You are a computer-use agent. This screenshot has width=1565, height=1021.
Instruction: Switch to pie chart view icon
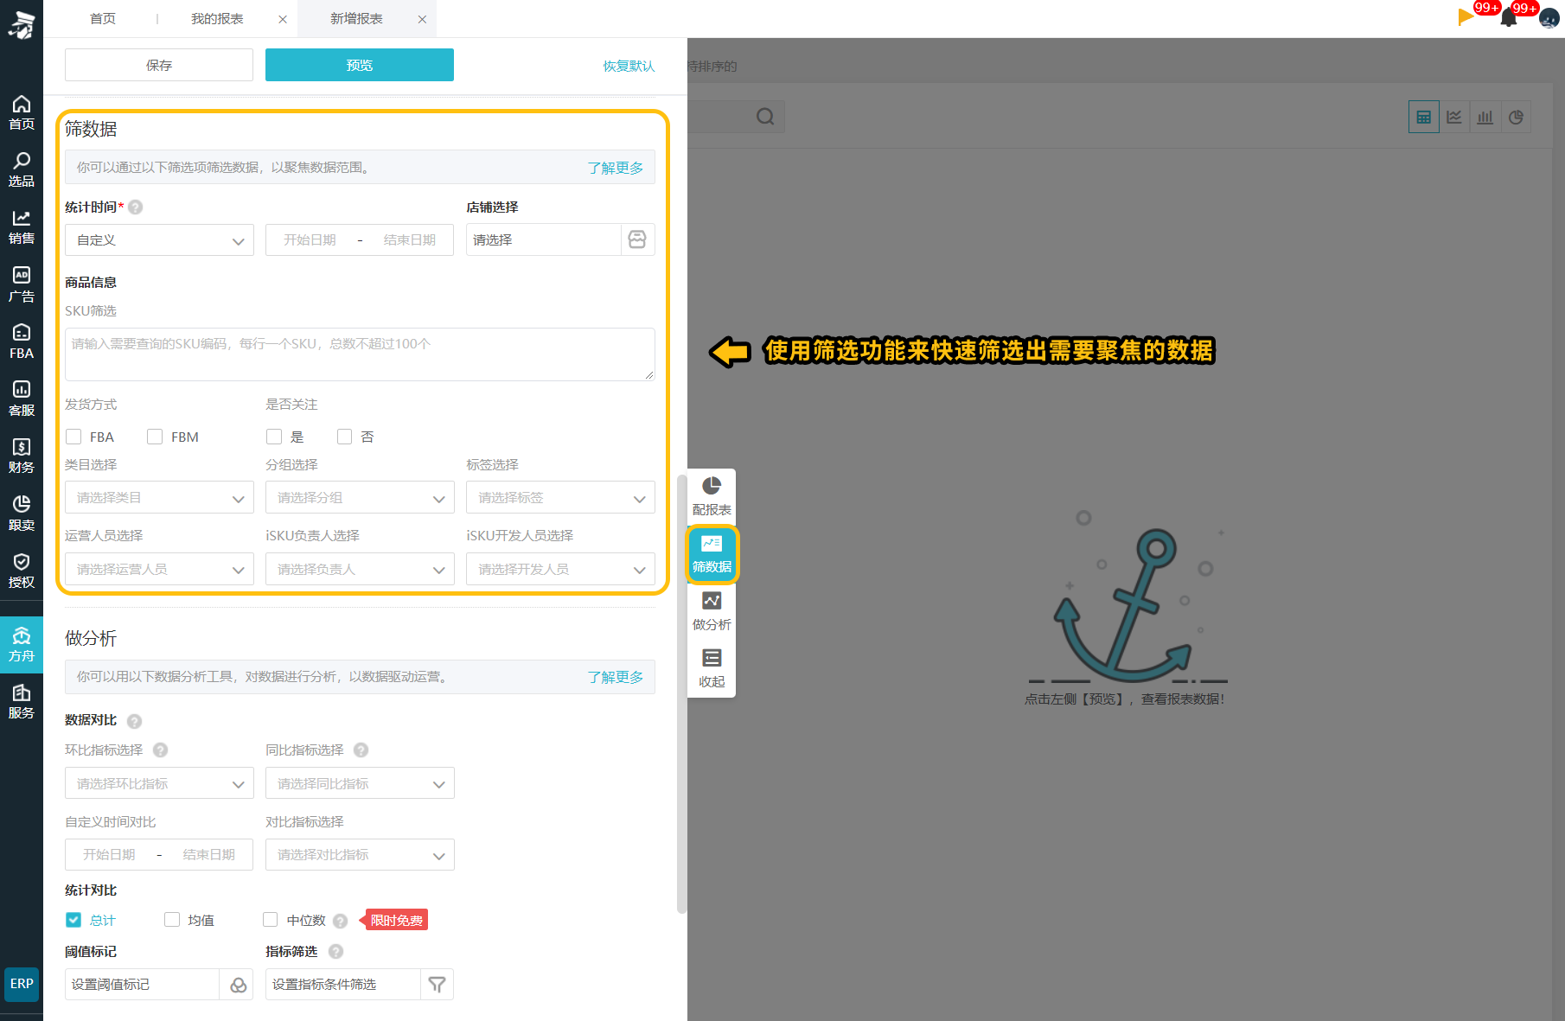click(1516, 117)
